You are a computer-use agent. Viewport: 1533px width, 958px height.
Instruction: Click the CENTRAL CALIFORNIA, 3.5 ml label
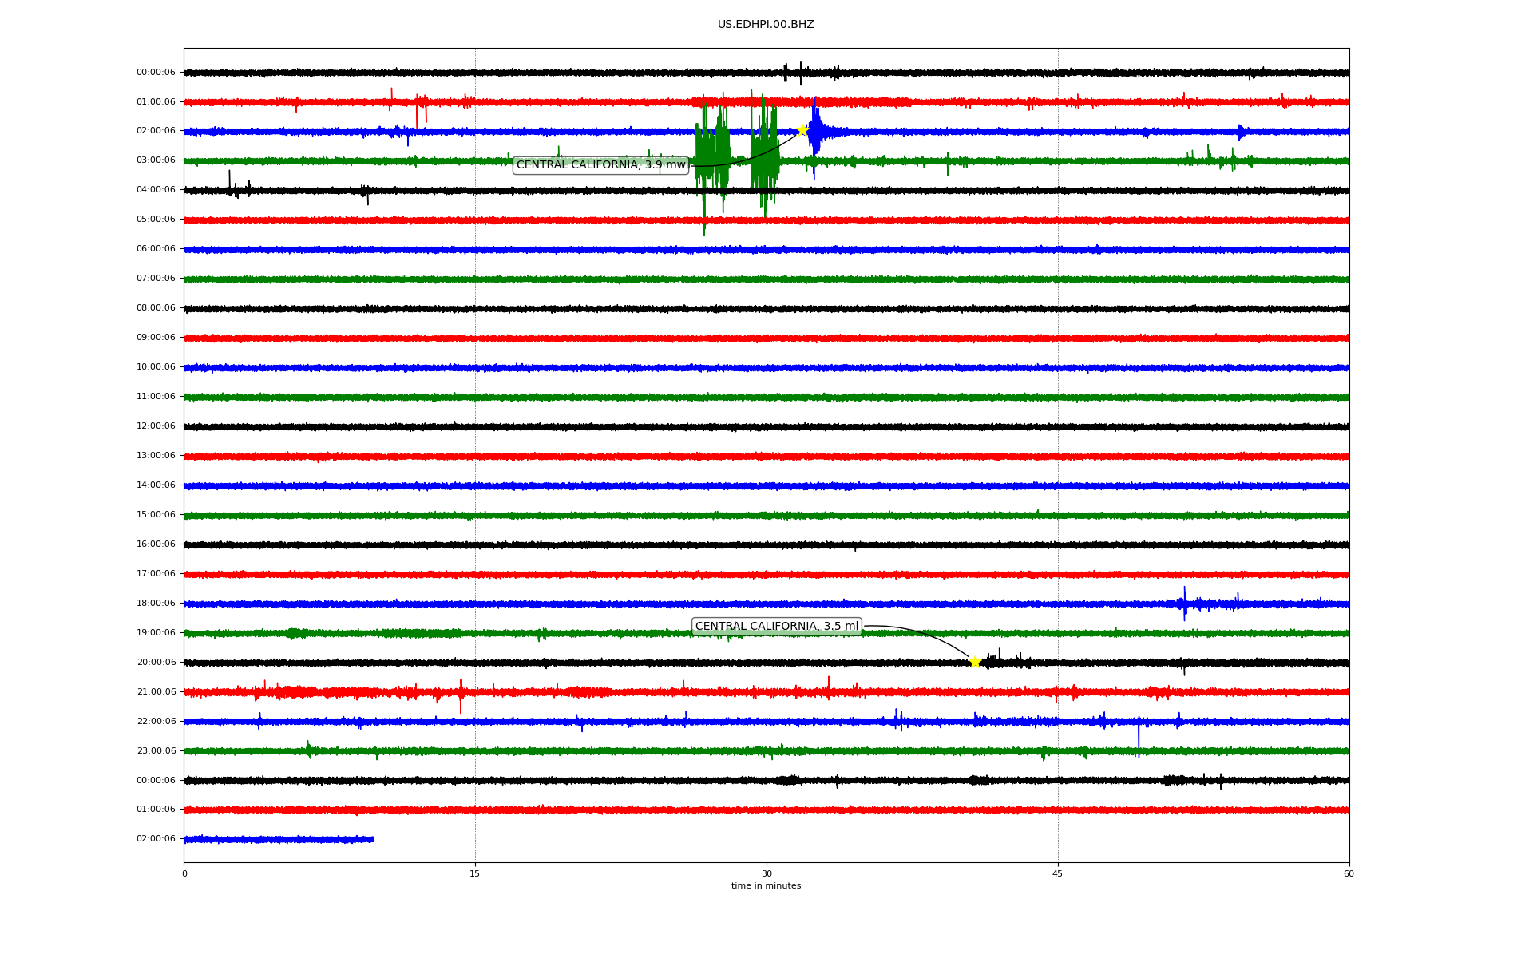(776, 627)
